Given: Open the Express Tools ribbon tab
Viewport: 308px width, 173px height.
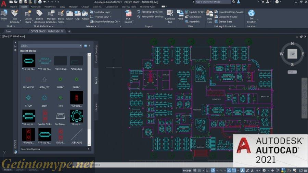Looking at the screenshot, I should click(x=129, y=7).
